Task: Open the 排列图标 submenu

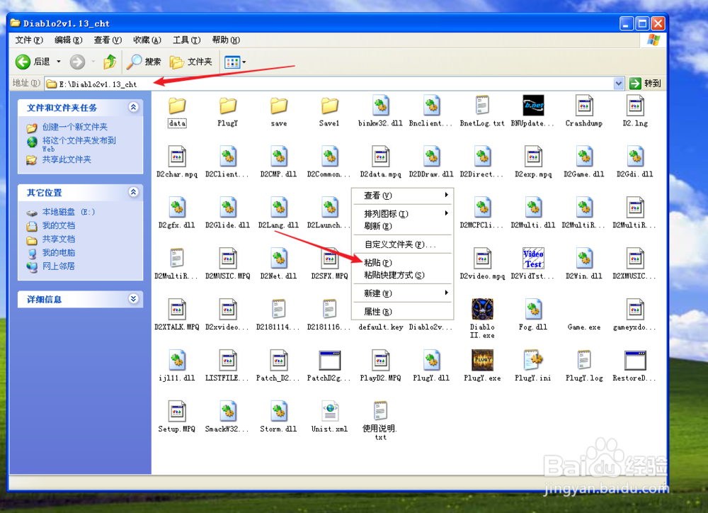Action: [403, 213]
